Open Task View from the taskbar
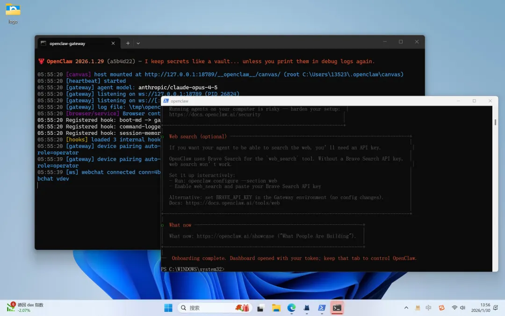Image resolution: width=505 pixels, height=316 pixels. click(x=260, y=308)
